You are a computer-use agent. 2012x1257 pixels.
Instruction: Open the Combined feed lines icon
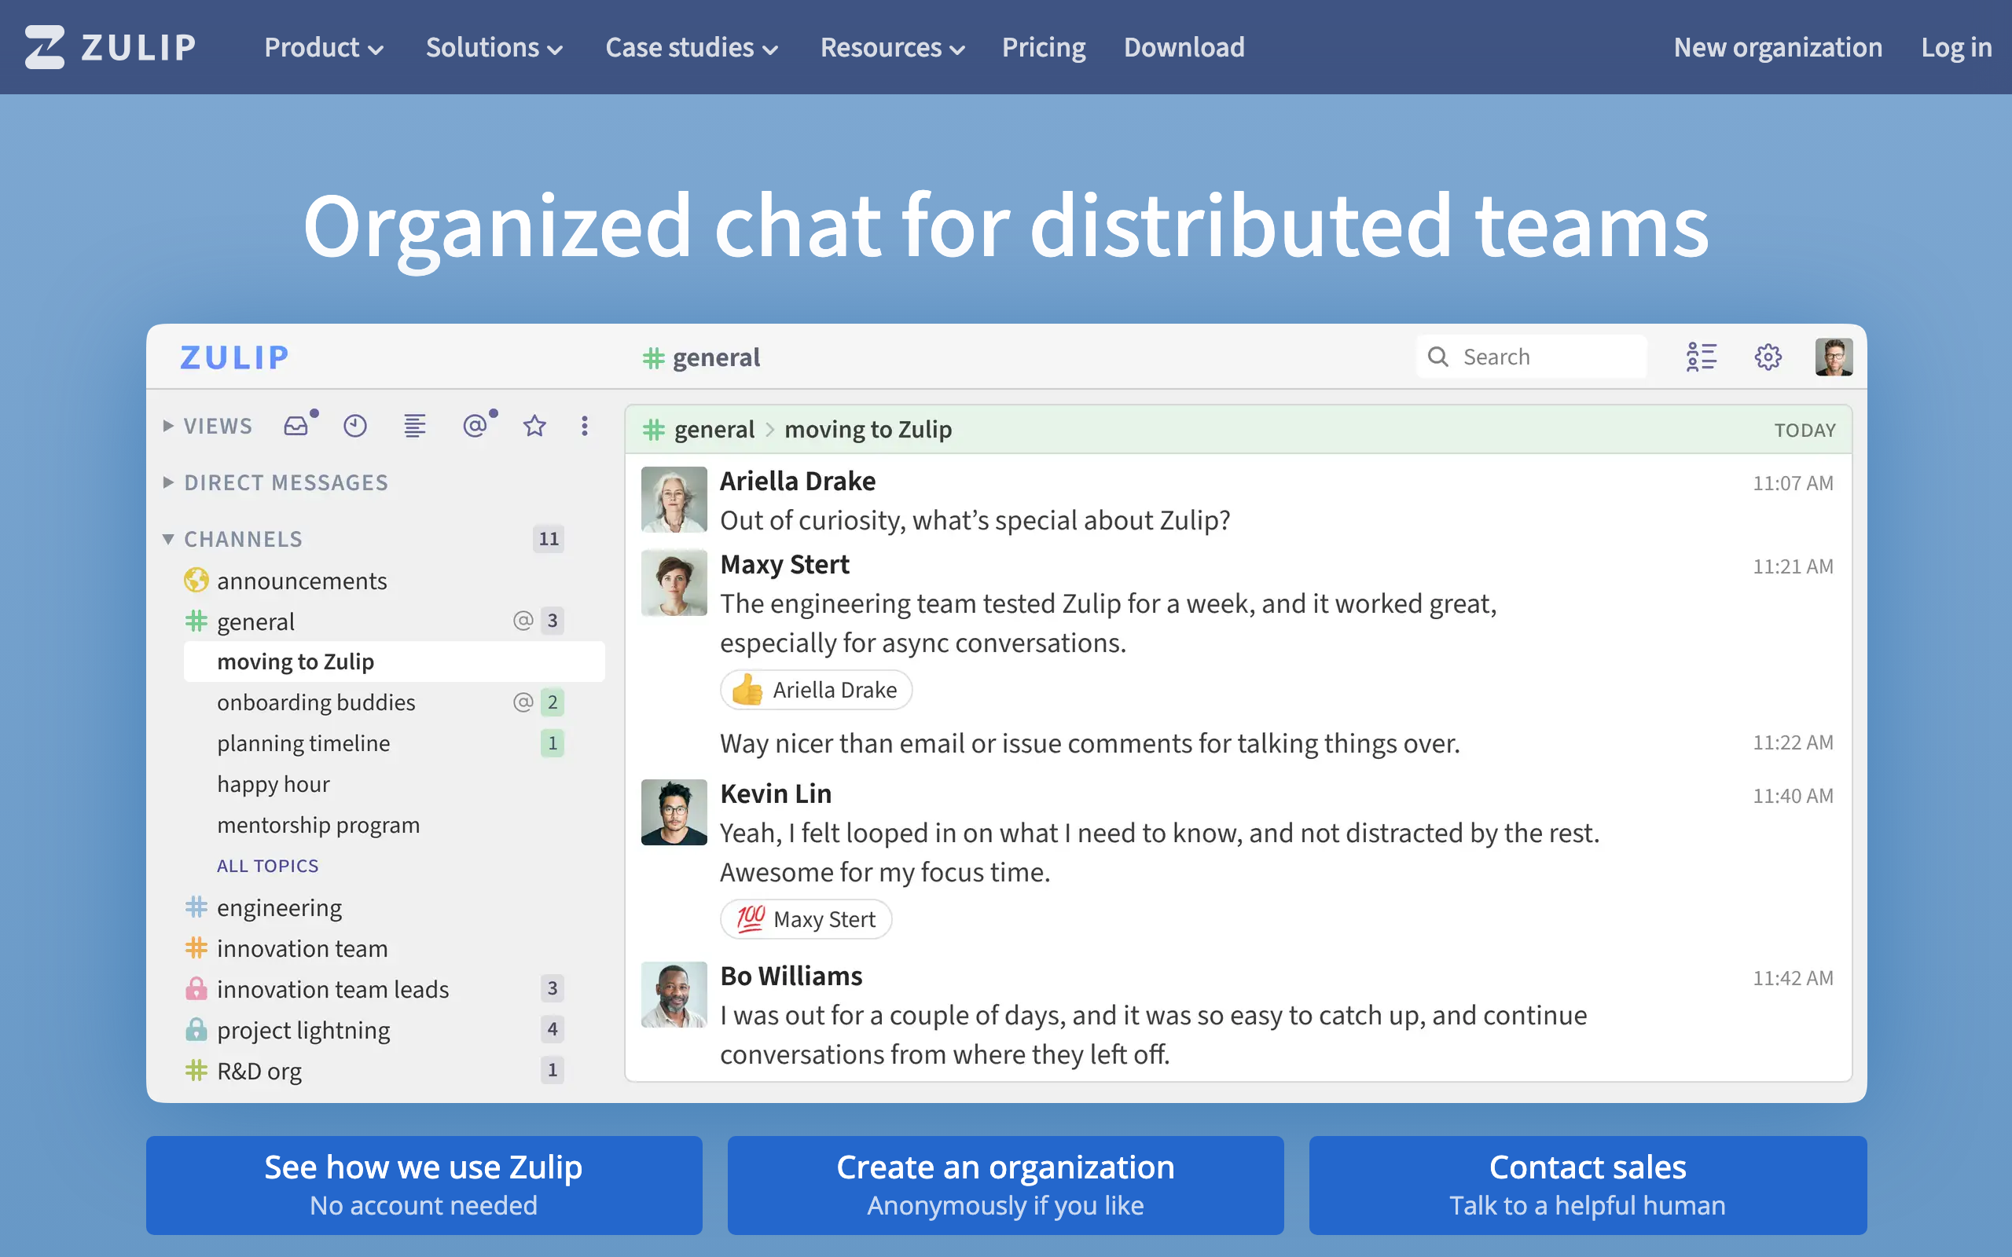click(x=414, y=427)
